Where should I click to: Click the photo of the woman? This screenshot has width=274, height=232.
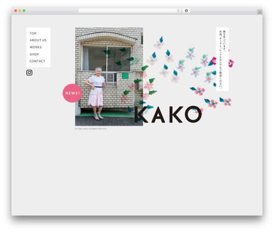[109, 77]
